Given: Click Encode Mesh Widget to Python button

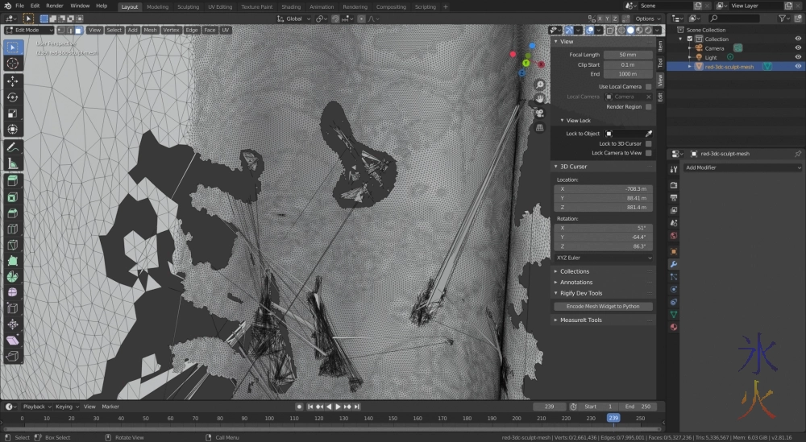Looking at the screenshot, I should (603, 306).
